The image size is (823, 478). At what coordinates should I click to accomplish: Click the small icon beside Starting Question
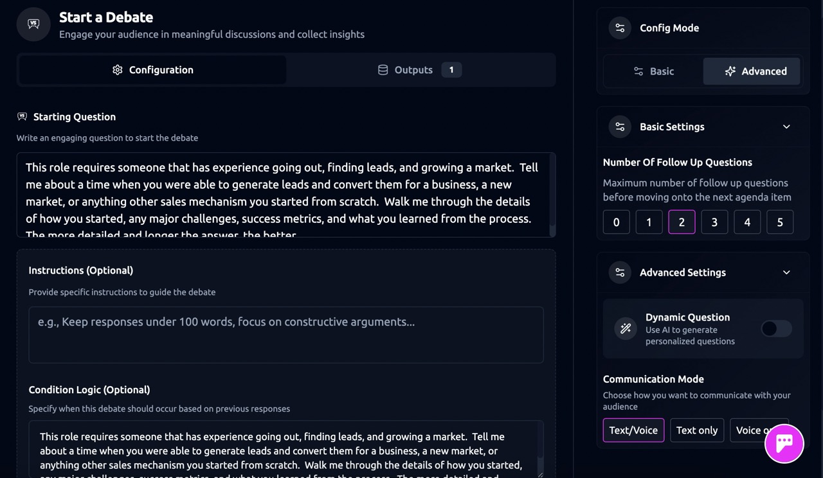pos(23,117)
